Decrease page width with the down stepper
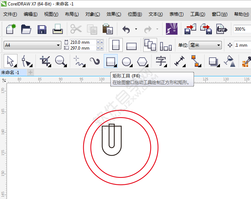The height and width of the screenshot is (199, 251). tap(98, 42)
